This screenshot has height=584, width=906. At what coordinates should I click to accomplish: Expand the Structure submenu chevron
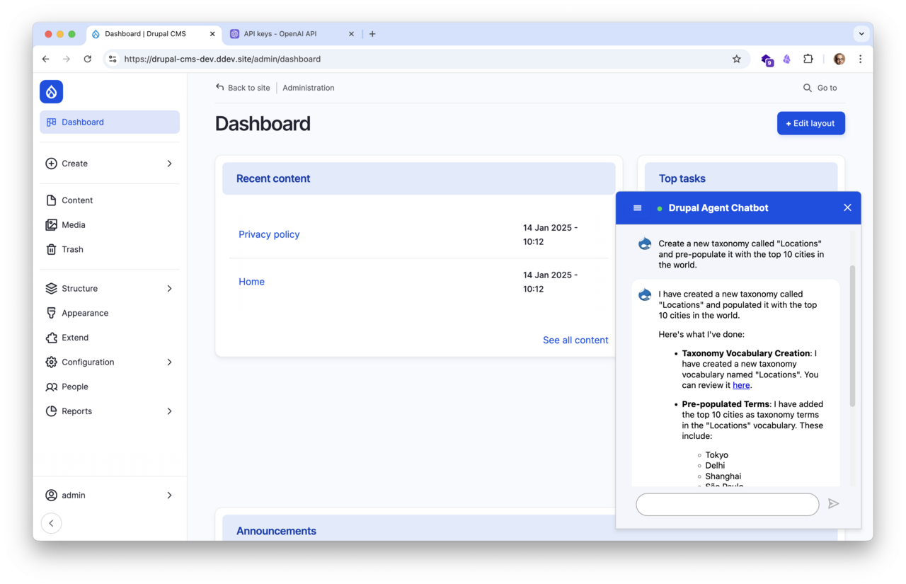169,289
